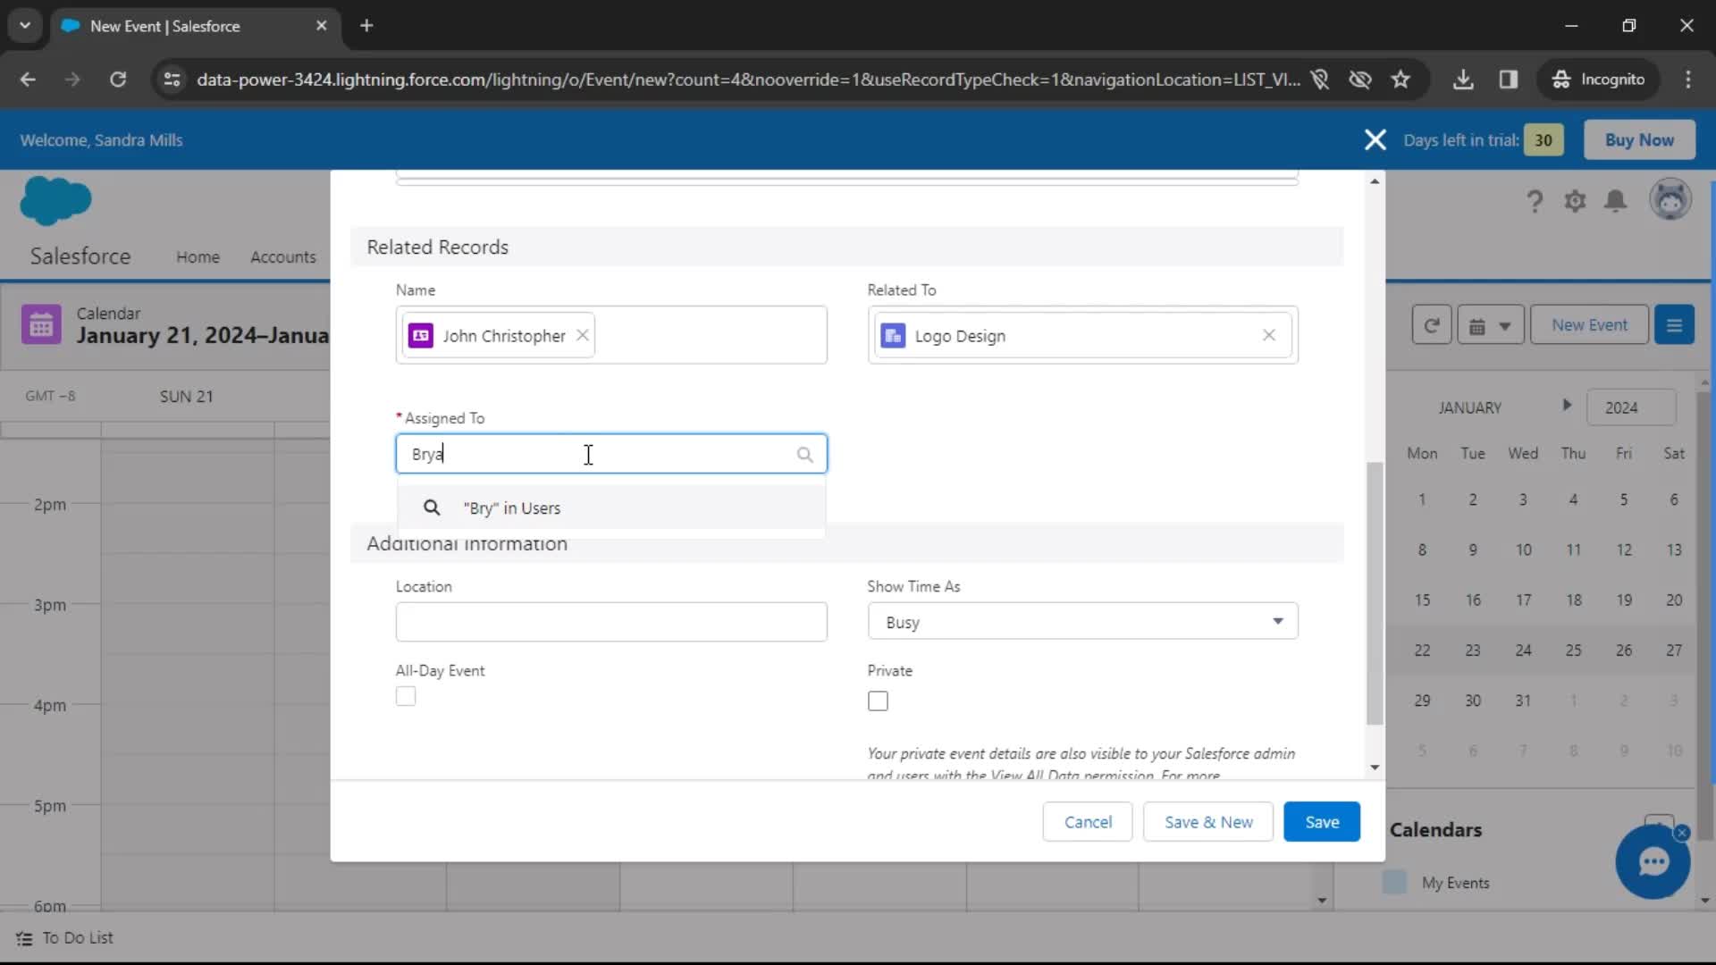The image size is (1716, 965).
Task: Click the address bar URL
Action: tap(748, 80)
